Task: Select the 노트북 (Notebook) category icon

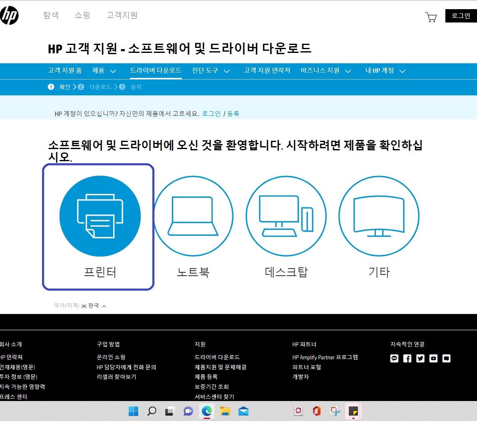Action: [193, 216]
